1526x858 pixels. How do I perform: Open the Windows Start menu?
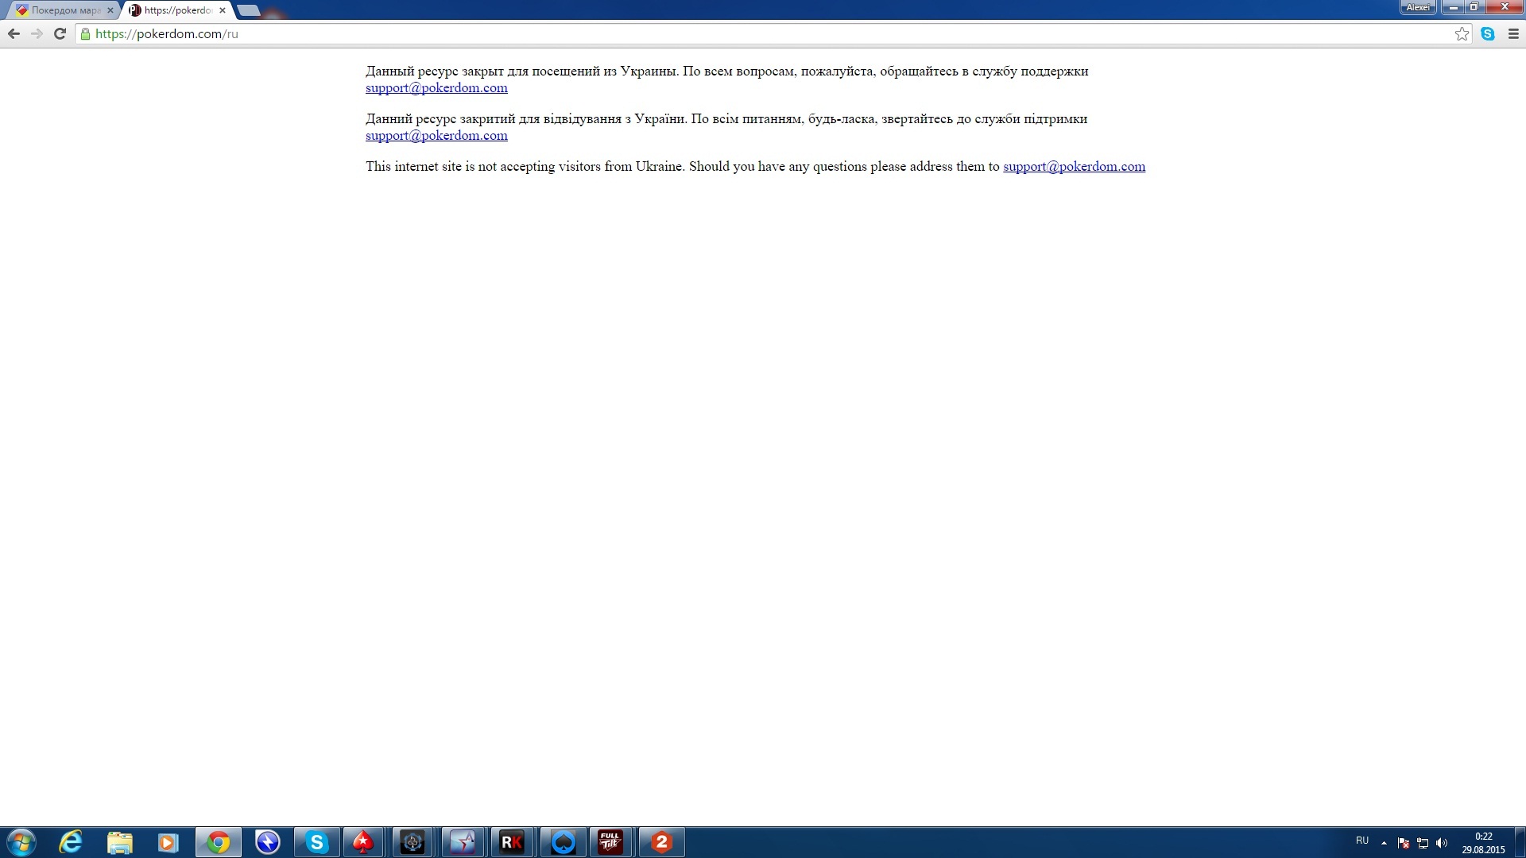[x=21, y=842]
